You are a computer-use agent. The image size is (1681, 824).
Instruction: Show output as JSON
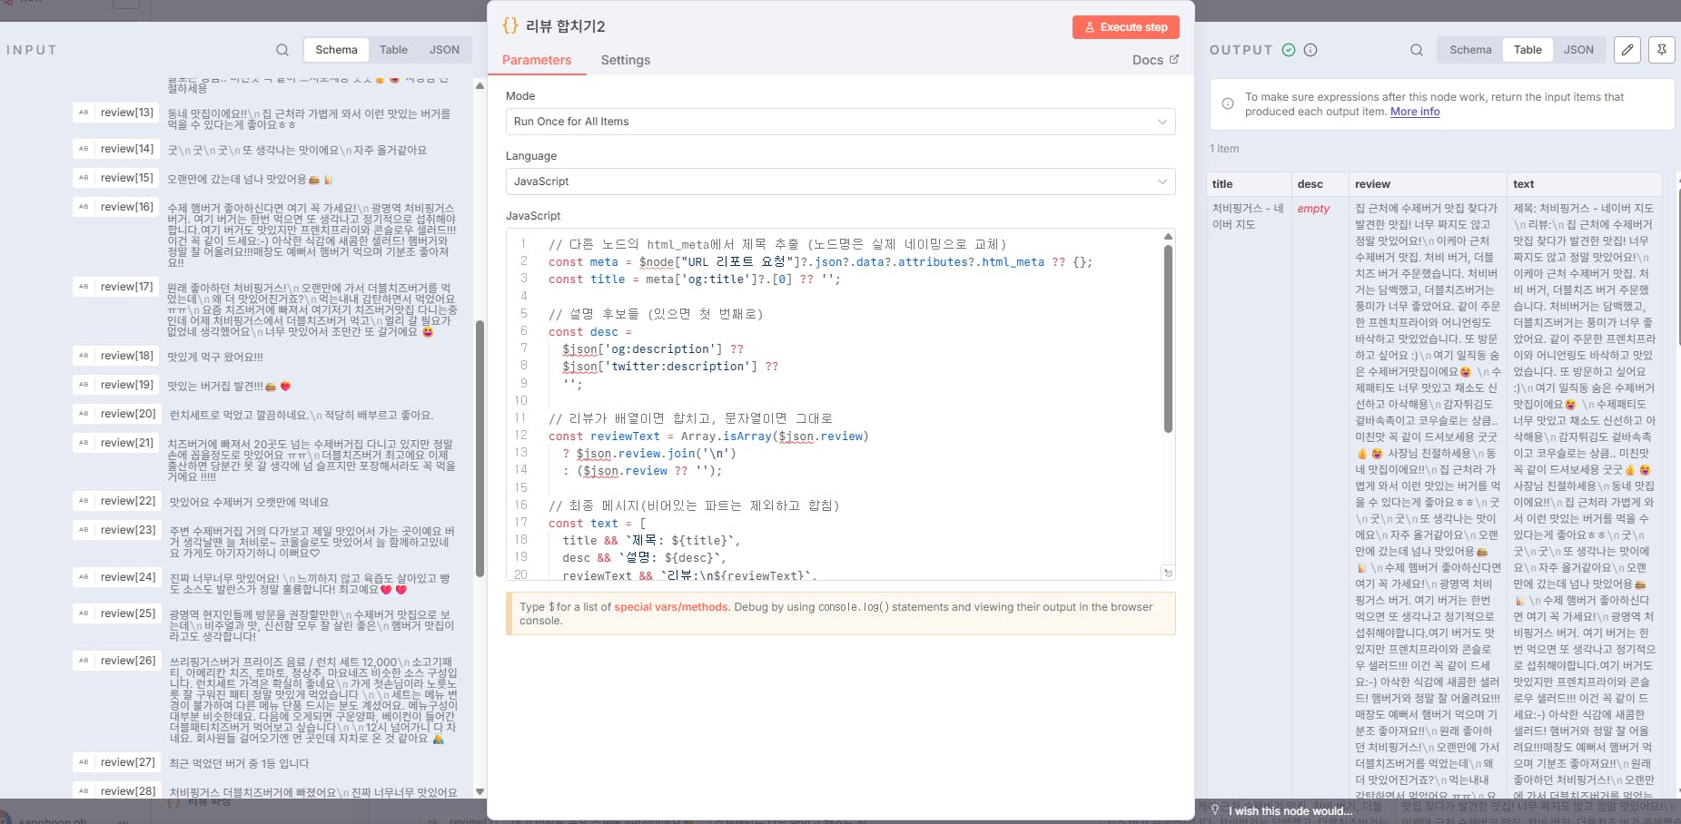(1578, 50)
